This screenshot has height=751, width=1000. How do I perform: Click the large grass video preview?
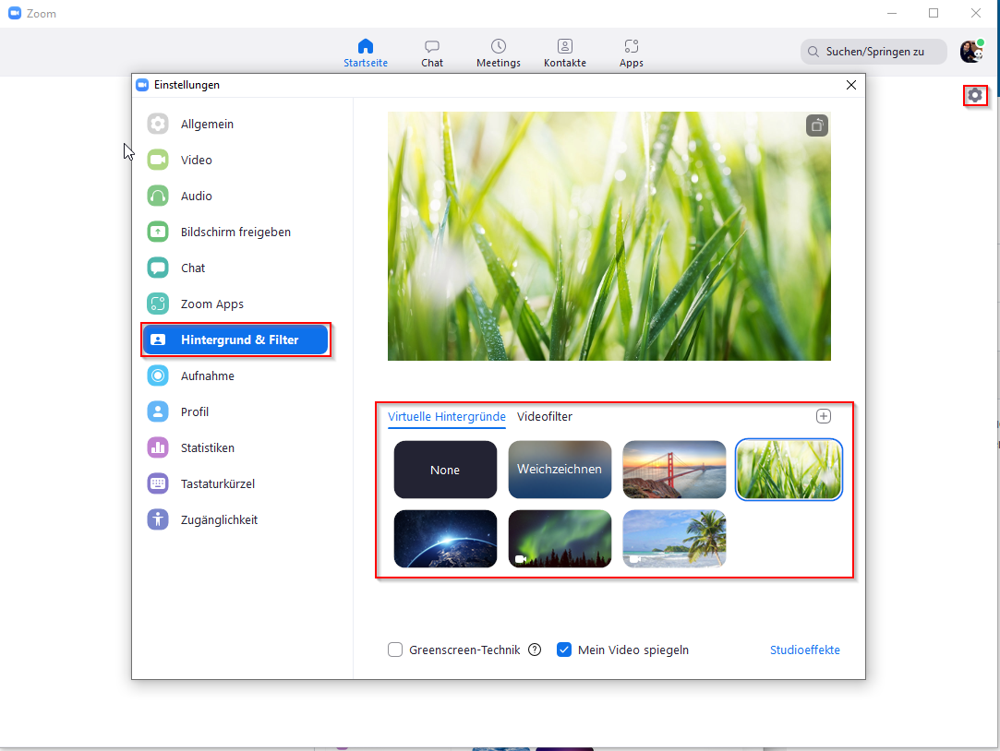click(609, 235)
